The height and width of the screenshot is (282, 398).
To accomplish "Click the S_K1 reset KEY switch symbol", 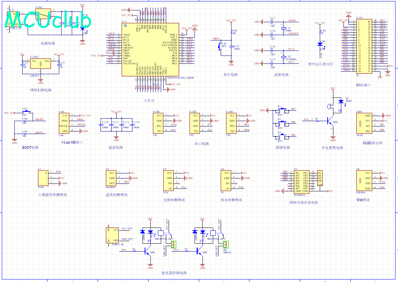I will pos(220,47).
